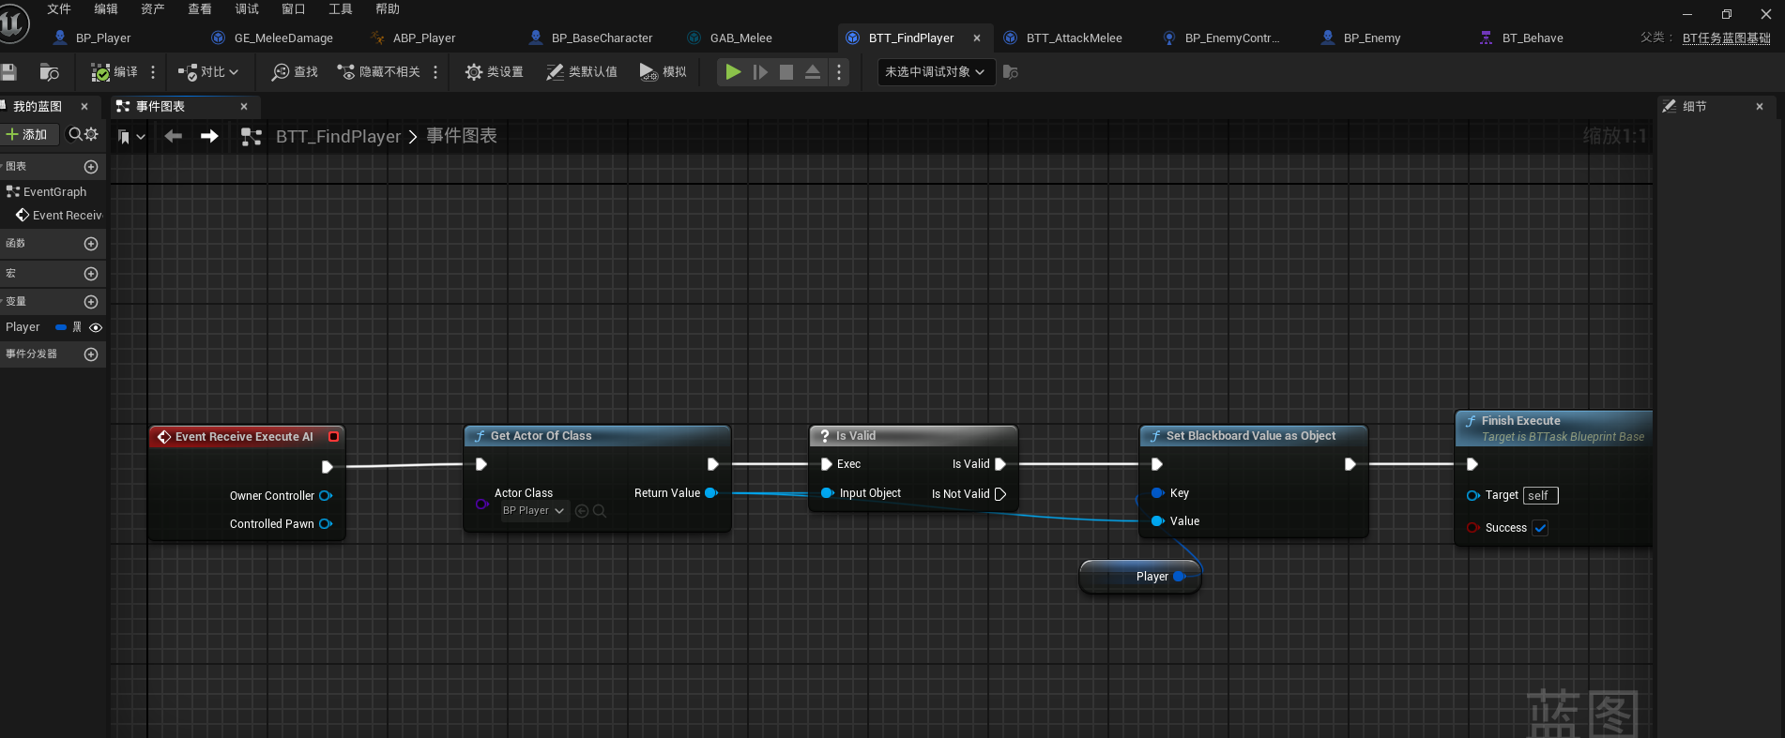Advance a single frame

click(x=760, y=72)
